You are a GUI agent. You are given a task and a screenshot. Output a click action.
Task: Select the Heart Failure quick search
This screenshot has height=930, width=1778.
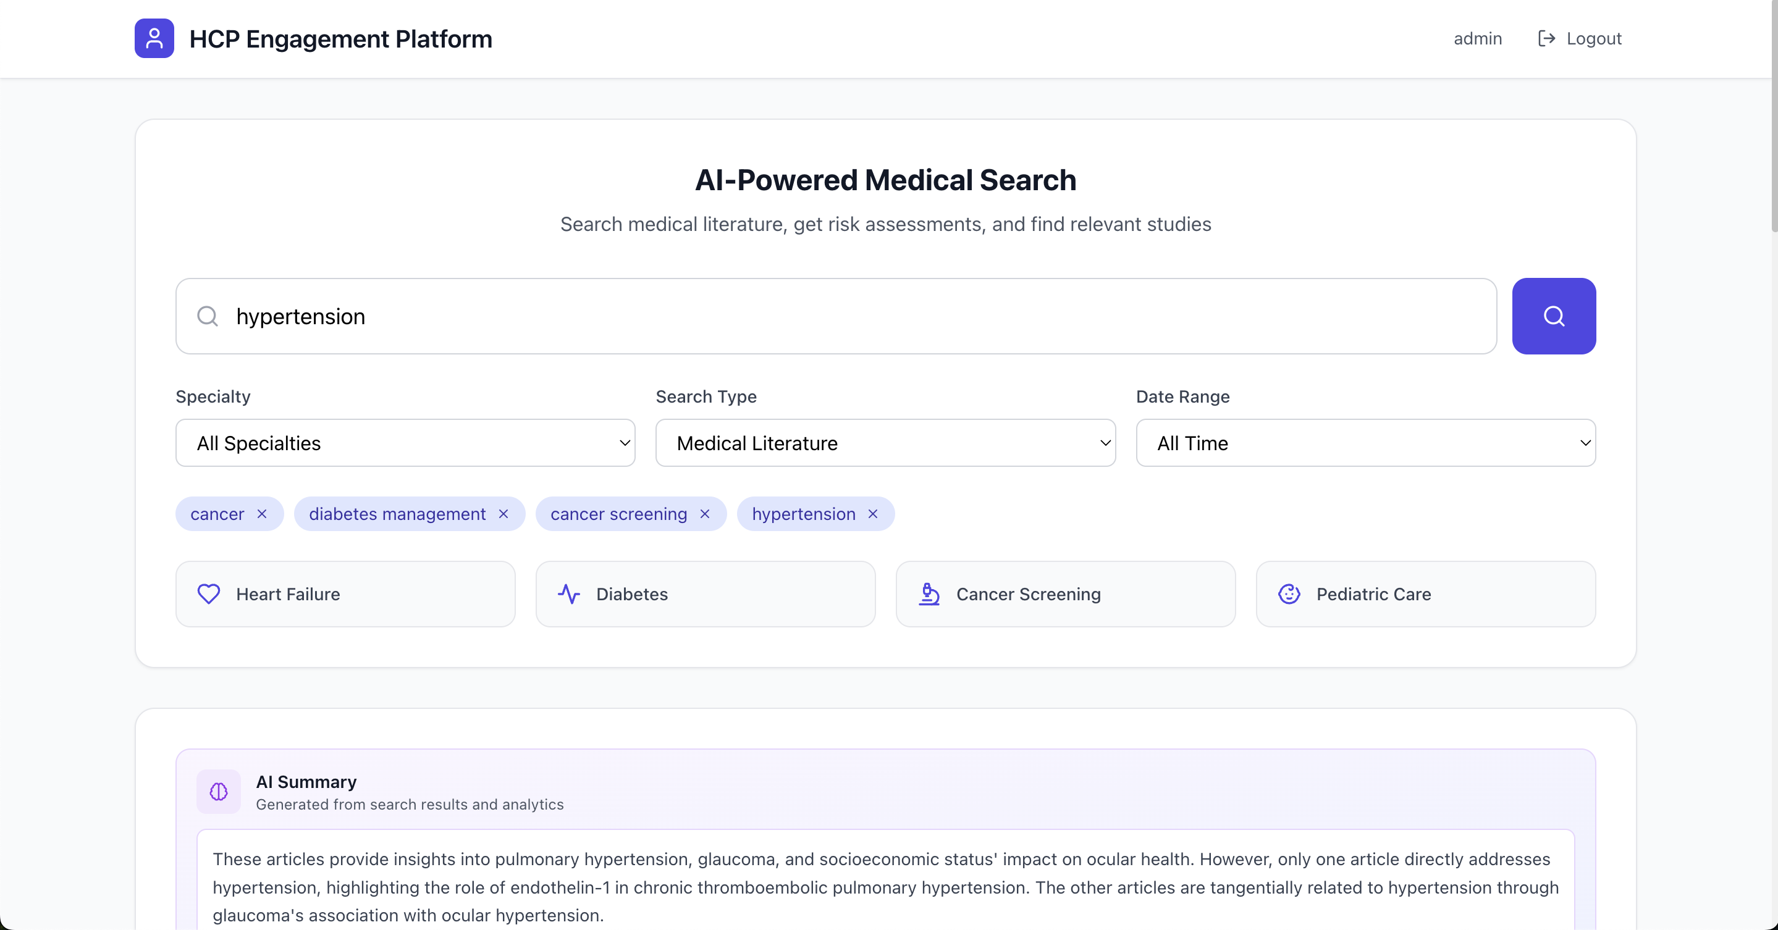pyautogui.click(x=345, y=594)
